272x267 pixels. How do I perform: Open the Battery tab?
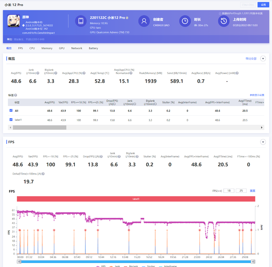pos(93,48)
